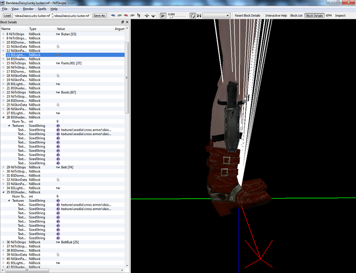Click transform icon on 25 NiSkinData row
This screenshot has height=273, width=356.
[x=58, y=105]
